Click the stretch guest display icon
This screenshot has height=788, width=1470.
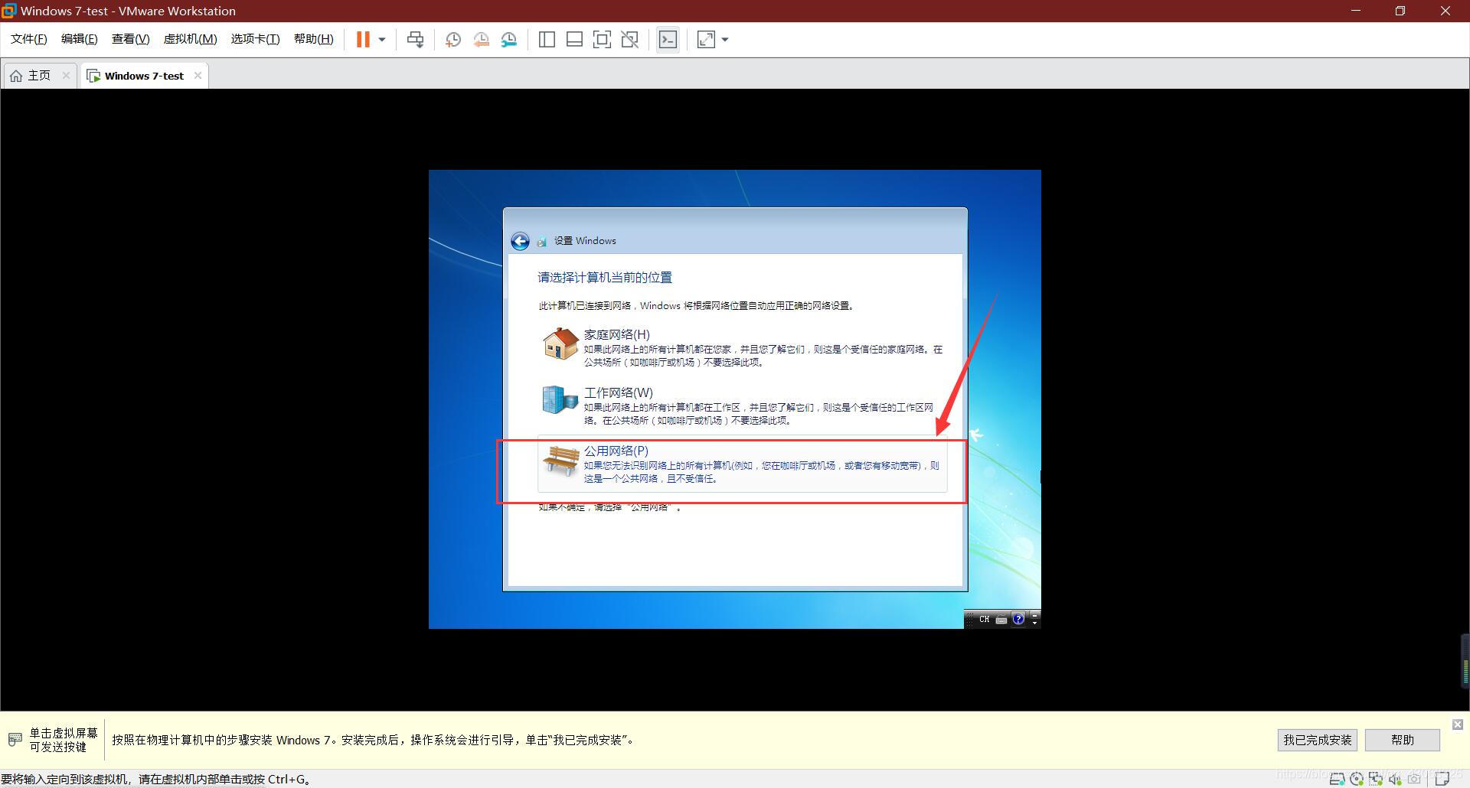coord(706,39)
